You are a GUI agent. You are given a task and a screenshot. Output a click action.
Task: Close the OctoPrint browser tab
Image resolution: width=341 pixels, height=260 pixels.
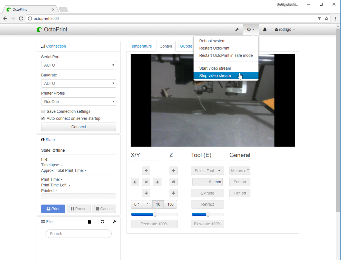click(53, 9)
